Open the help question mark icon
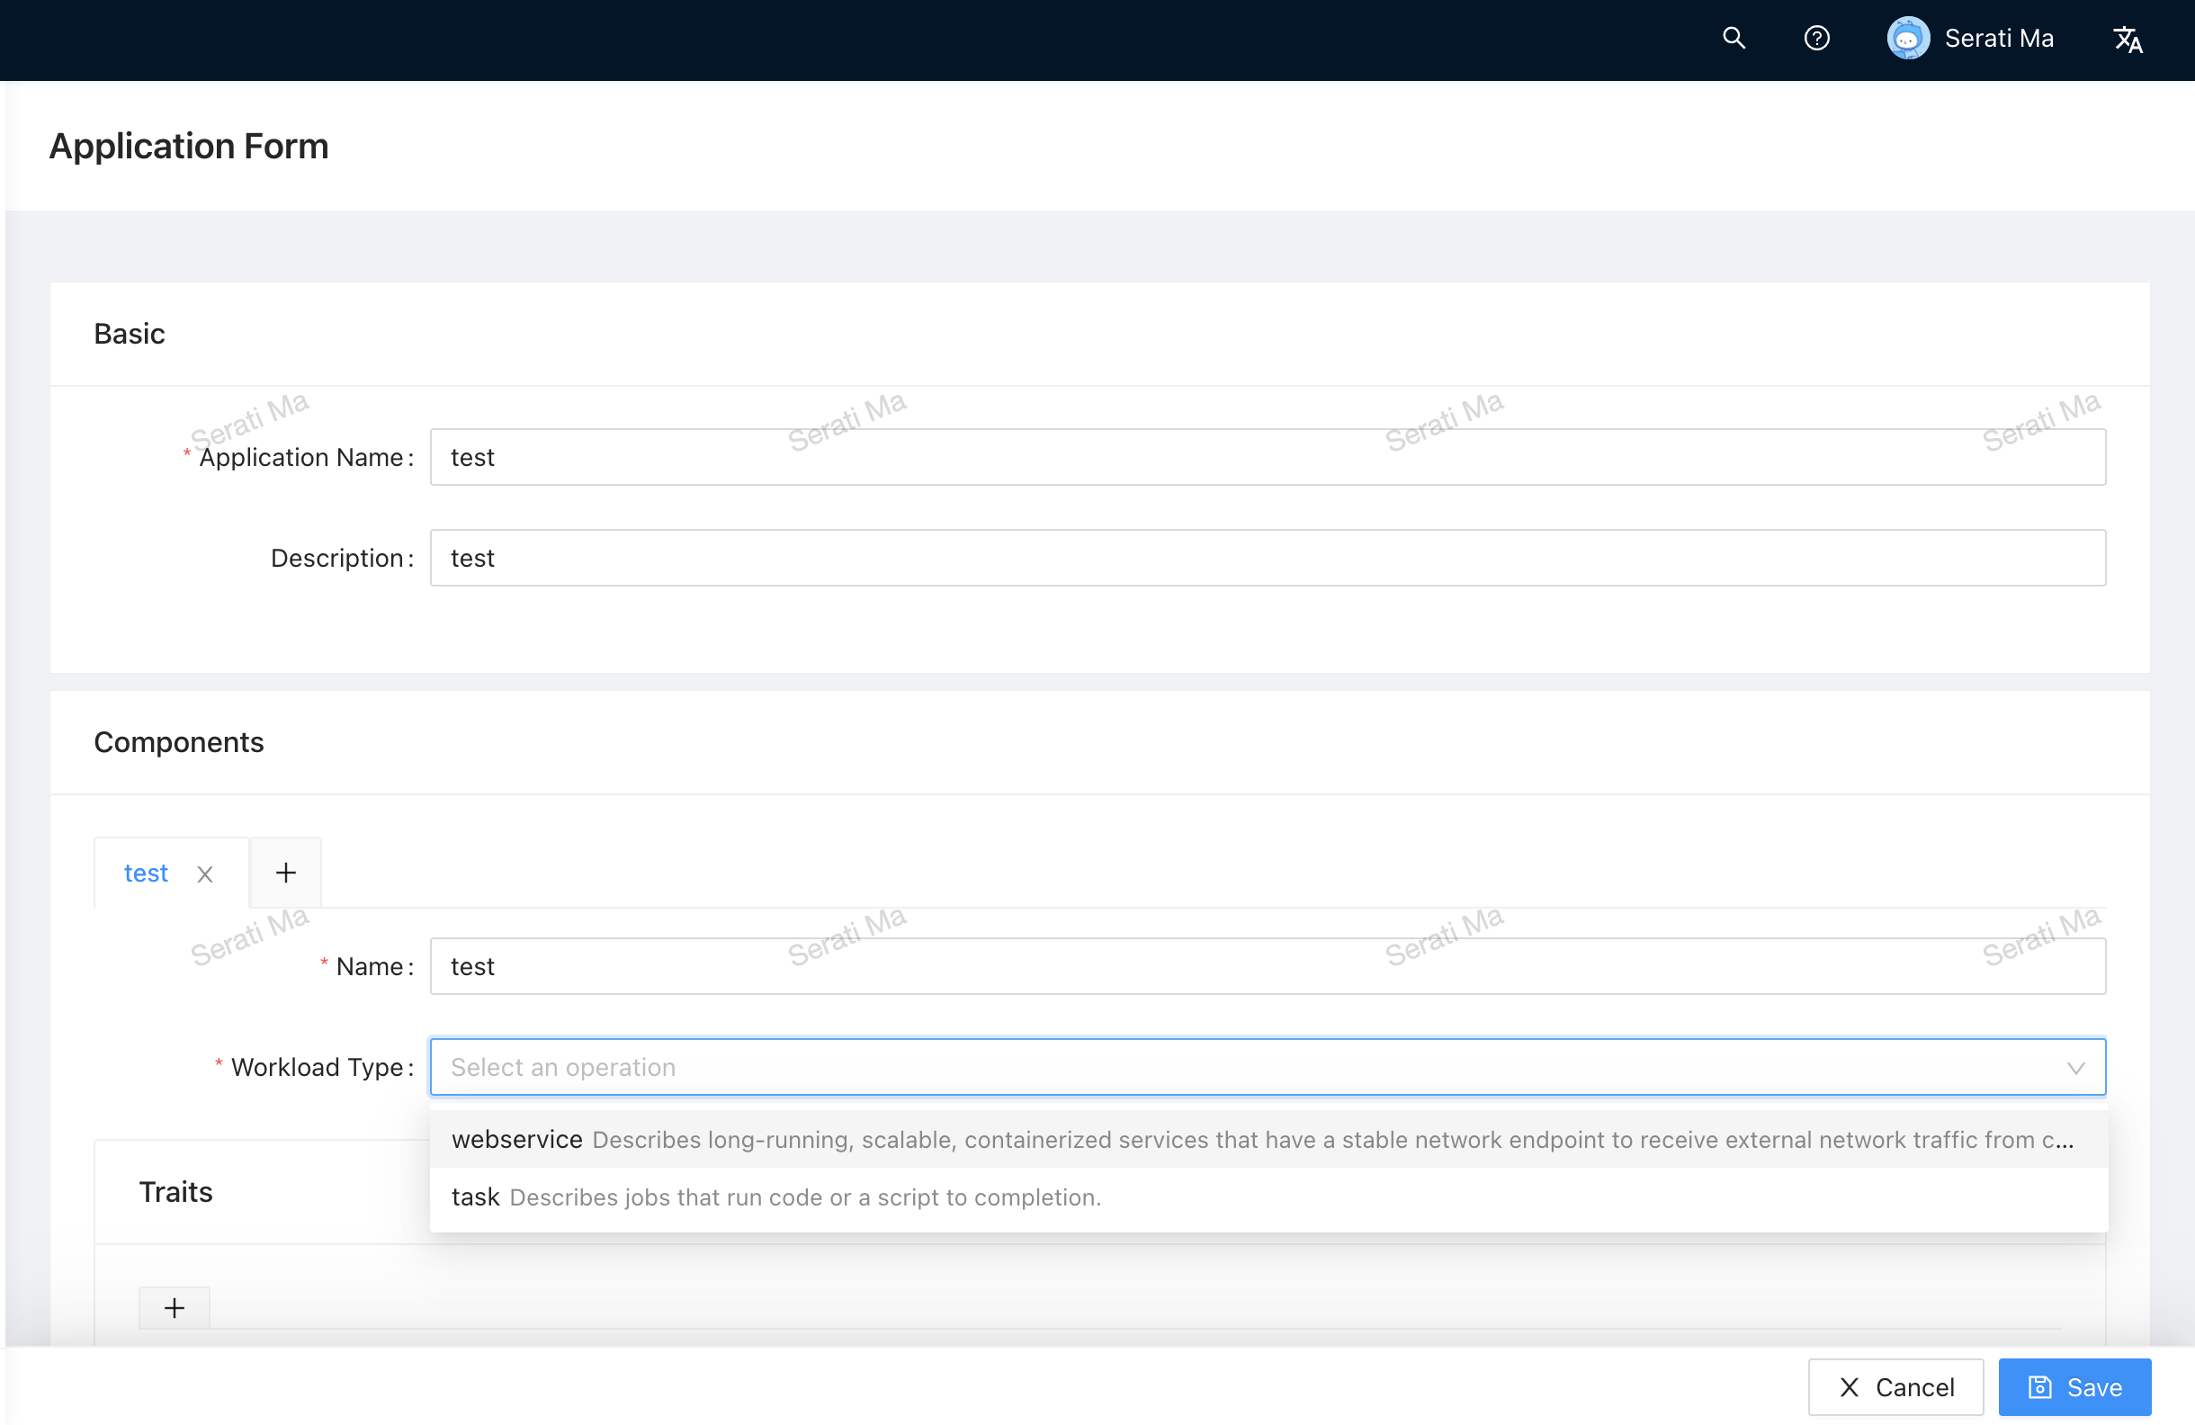This screenshot has width=2195, height=1425. pos(1816,38)
